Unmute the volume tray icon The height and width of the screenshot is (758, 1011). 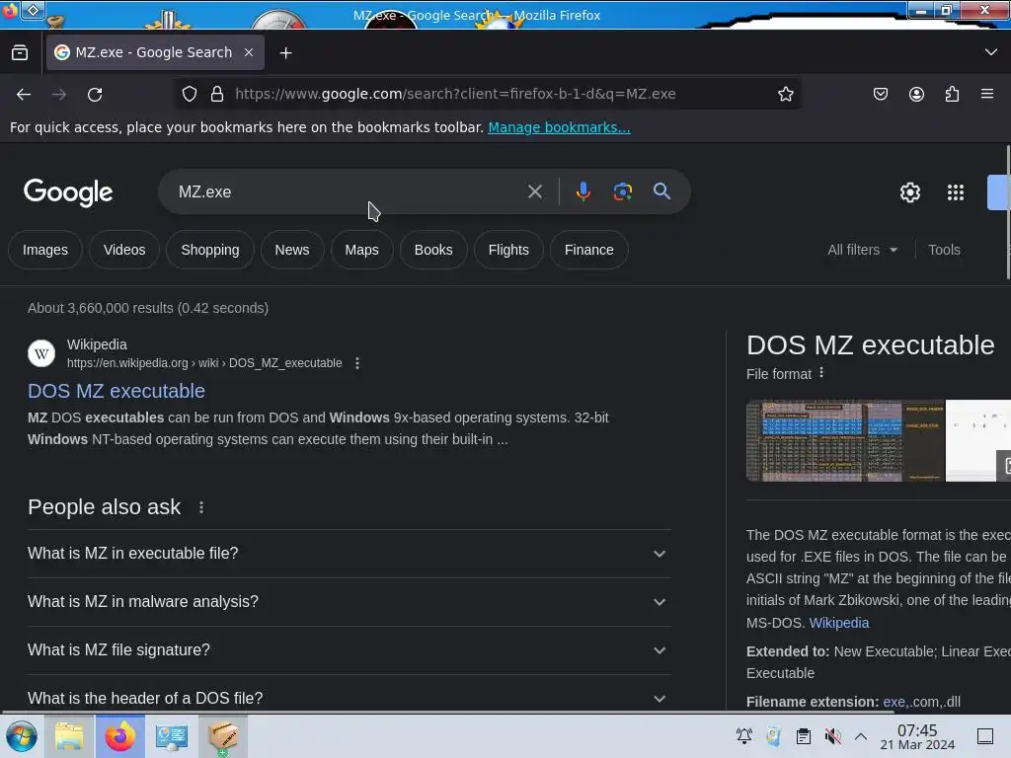click(833, 736)
